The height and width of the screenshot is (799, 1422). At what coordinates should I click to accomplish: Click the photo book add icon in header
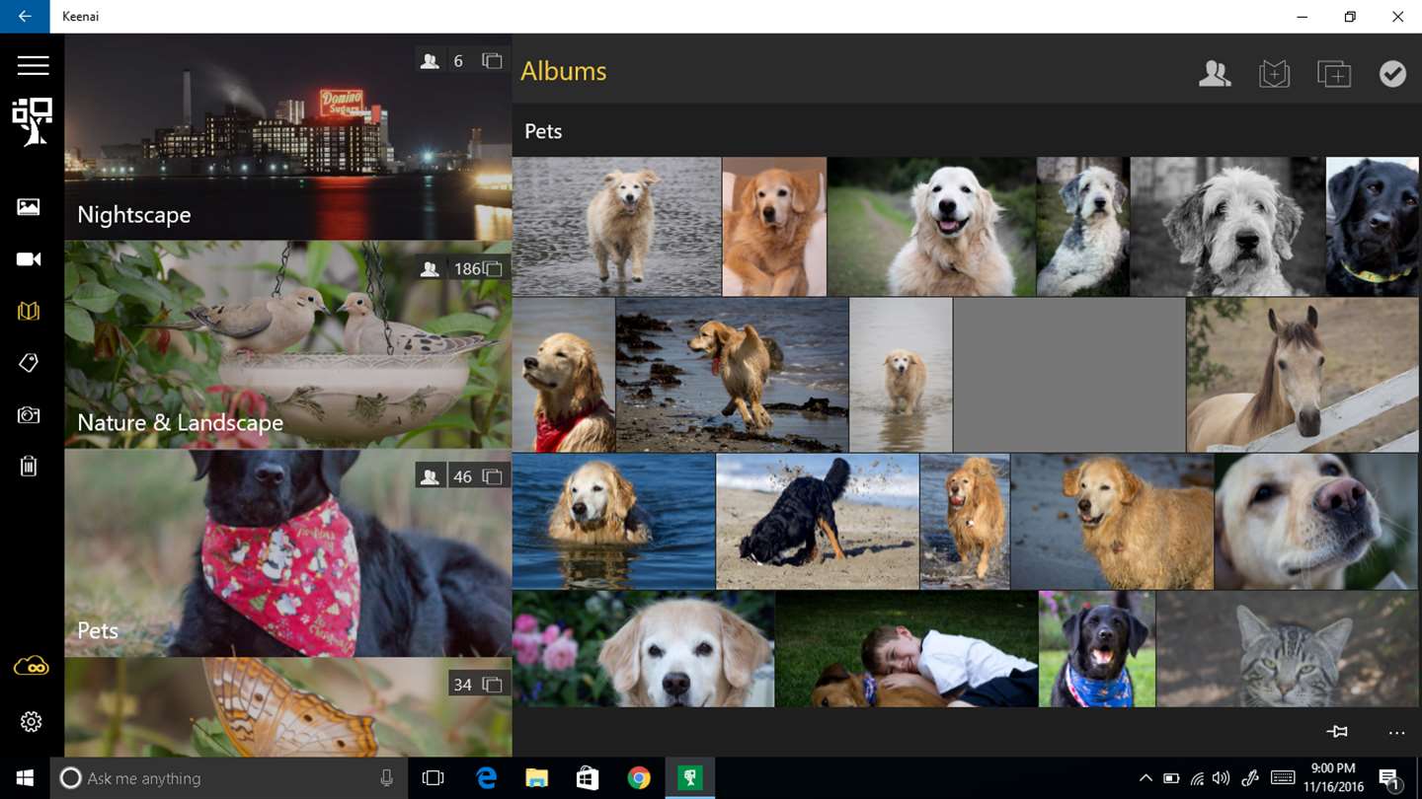[1275, 74]
